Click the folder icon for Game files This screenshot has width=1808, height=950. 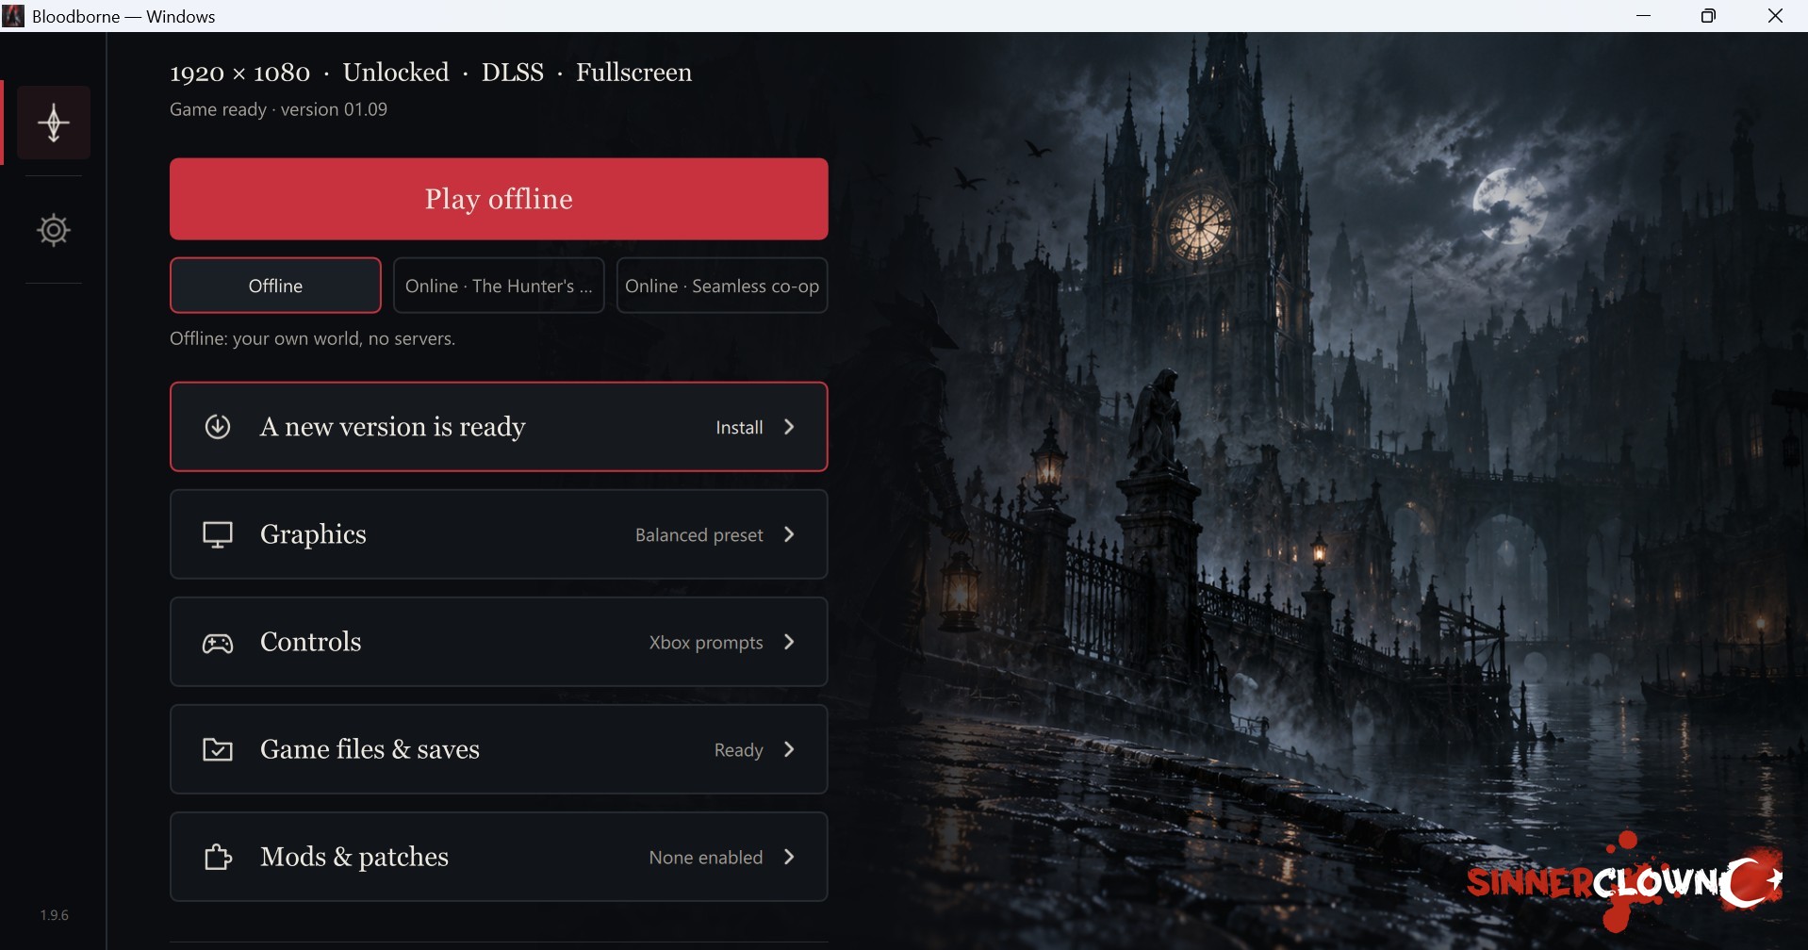point(218,750)
